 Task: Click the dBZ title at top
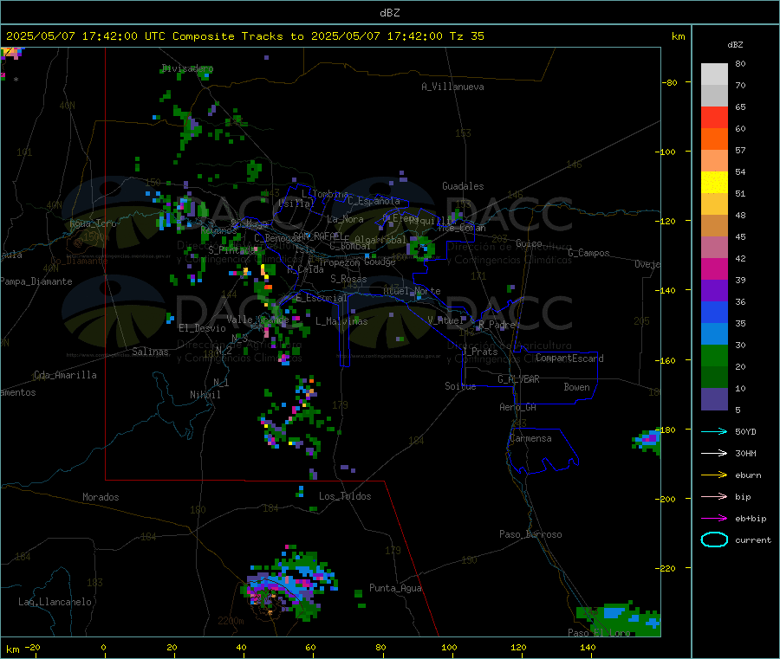point(389,13)
